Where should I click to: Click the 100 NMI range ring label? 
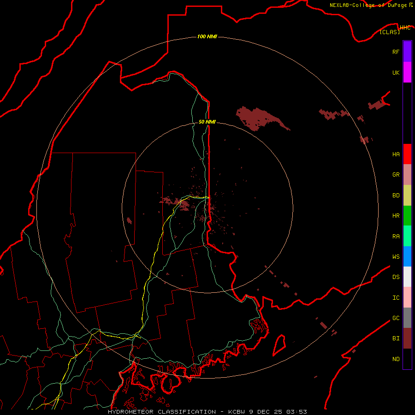click(x=207, y=36)
